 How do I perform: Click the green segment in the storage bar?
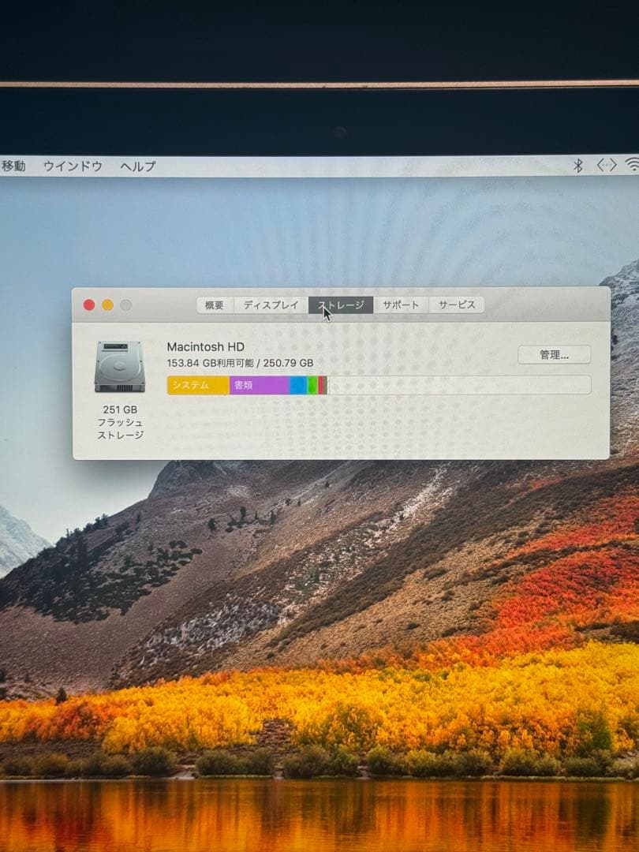[x=314, y=385]
